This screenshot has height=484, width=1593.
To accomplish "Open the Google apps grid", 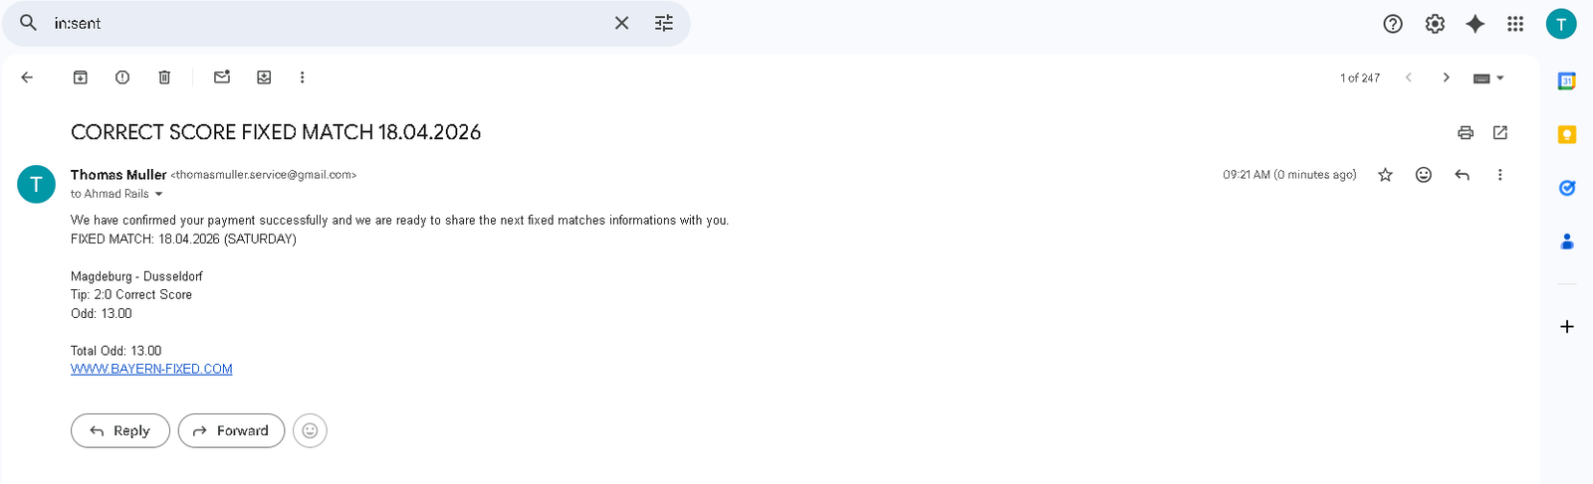I will point(1515,24).
